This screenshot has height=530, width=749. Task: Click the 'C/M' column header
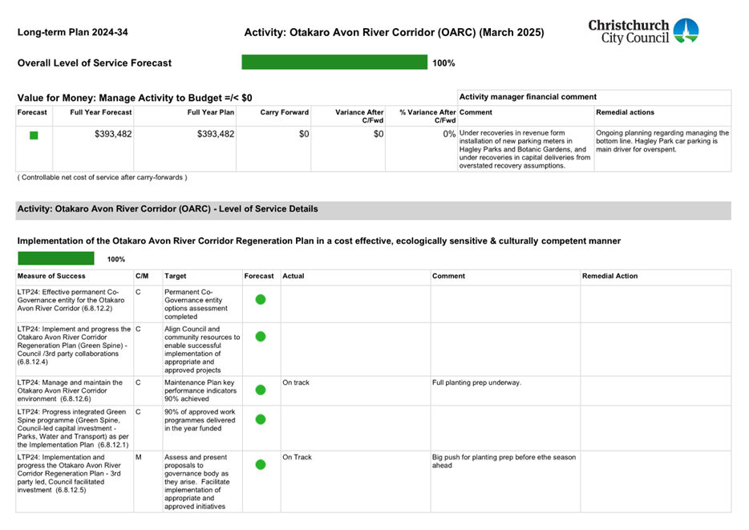(142, 276)
